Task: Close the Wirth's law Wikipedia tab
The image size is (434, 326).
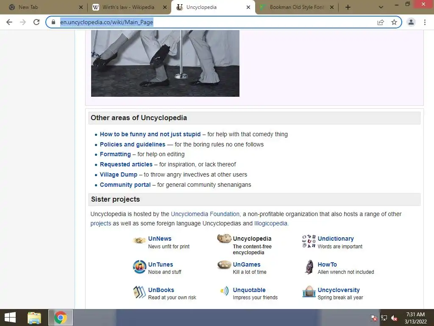Action: pos(165,8)
